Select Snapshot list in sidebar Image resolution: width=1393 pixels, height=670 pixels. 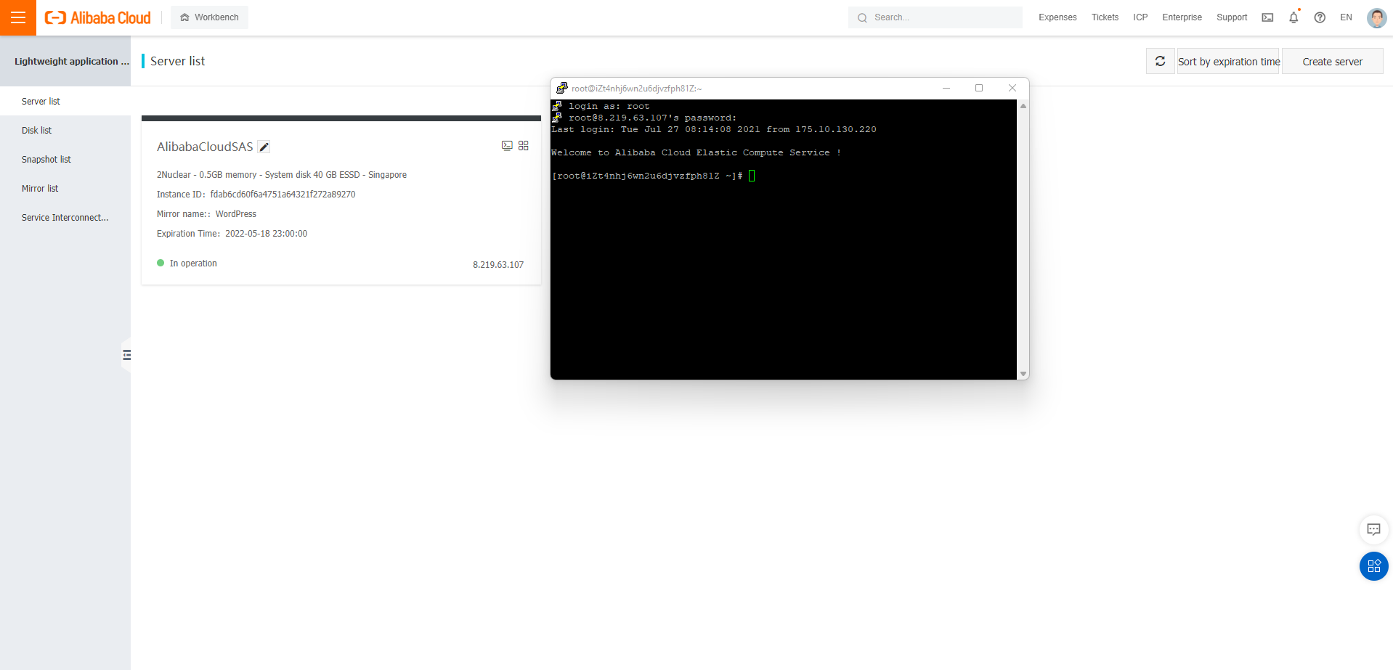(65, 159)
